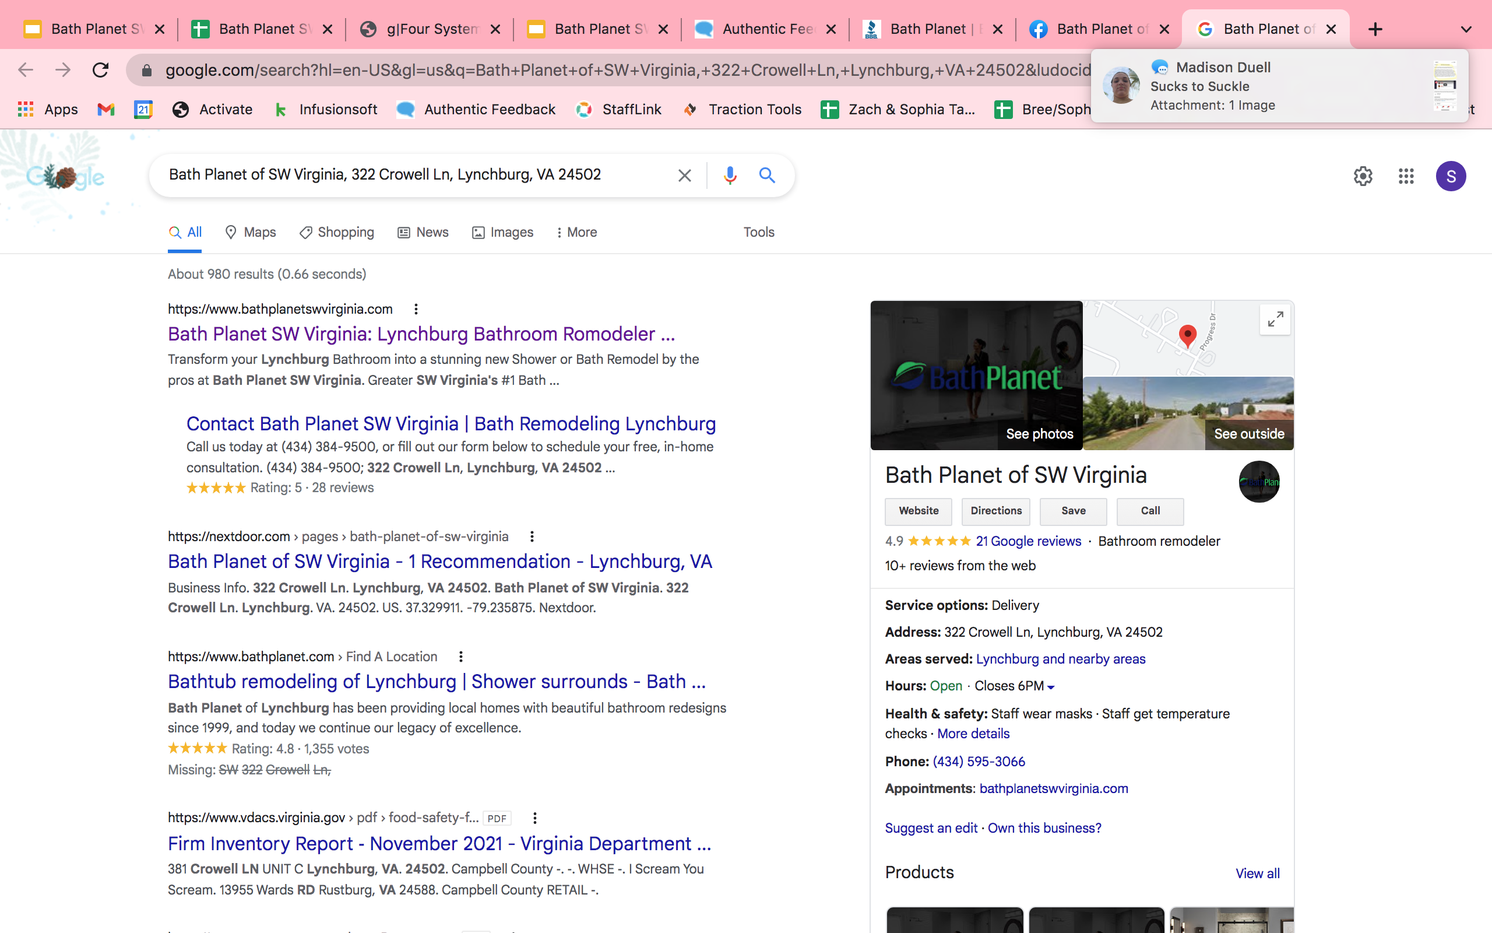Screen dimensions: 1492x933
Task: Click the Directions button
Action: click(x=995, y=511)
